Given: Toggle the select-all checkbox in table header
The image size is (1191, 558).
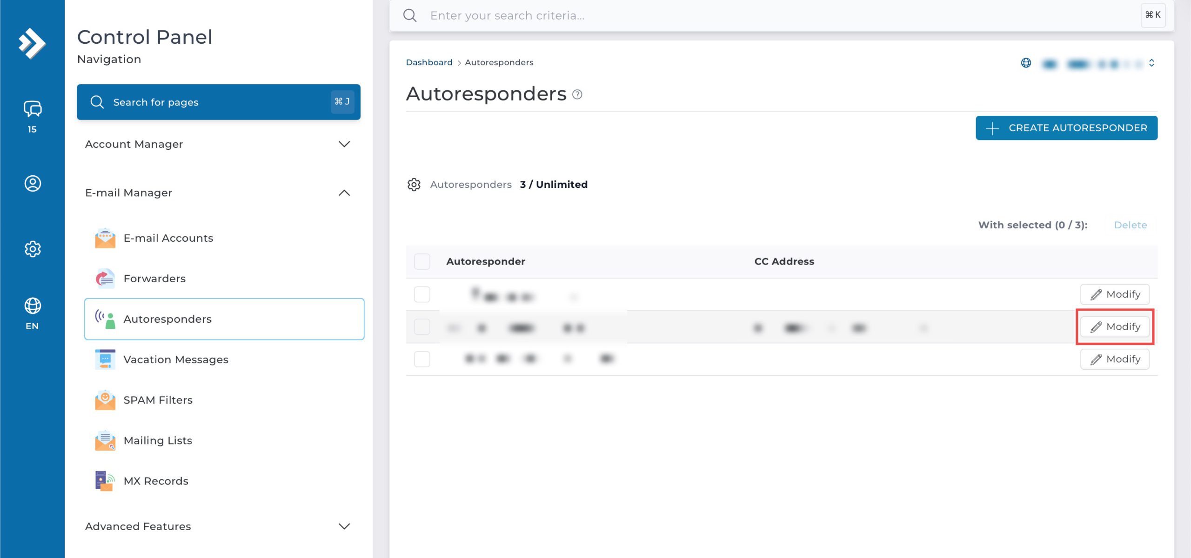Looking at the screenshot, I should click(x=422, y=261).
